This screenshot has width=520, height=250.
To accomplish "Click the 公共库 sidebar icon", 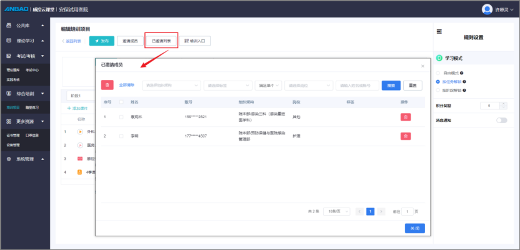I will pyautogui.click(x=9, y=25).
